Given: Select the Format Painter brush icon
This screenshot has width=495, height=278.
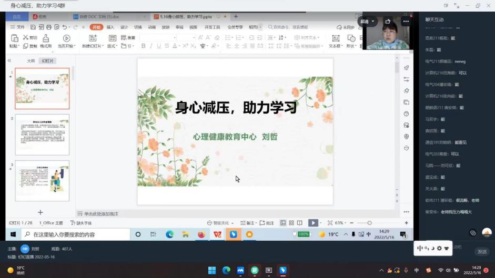Looking at the screenshot, I should 46,38.
